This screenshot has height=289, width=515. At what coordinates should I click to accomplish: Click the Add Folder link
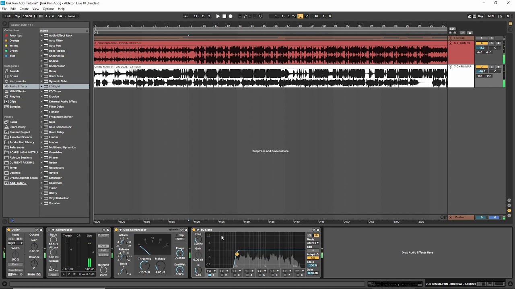pos(18,183)
